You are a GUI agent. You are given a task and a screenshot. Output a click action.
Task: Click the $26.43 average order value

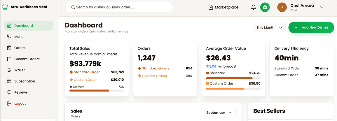tap(218, 58)
